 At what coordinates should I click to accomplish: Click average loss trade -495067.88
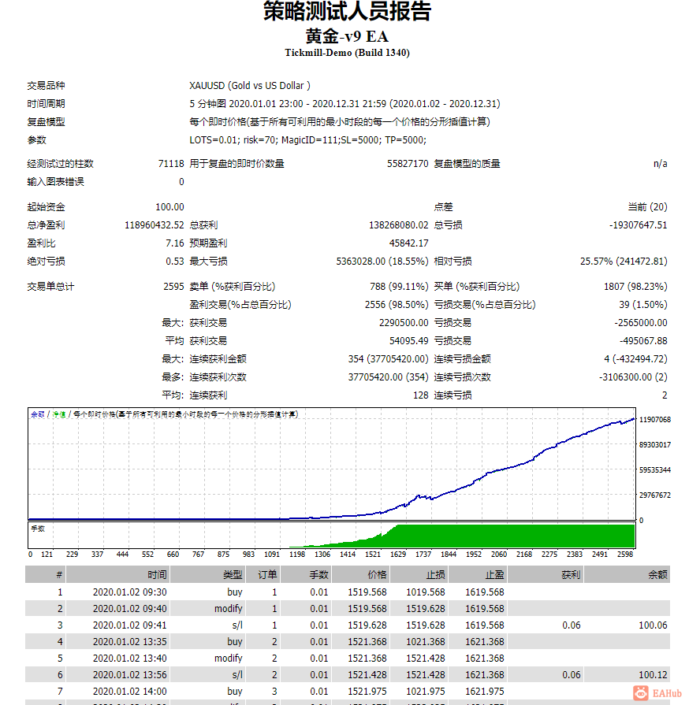[x=643, y=341]
